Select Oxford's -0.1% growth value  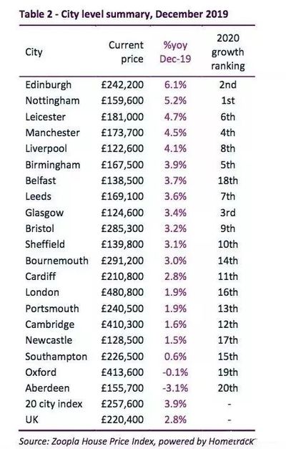pos(175,372)
